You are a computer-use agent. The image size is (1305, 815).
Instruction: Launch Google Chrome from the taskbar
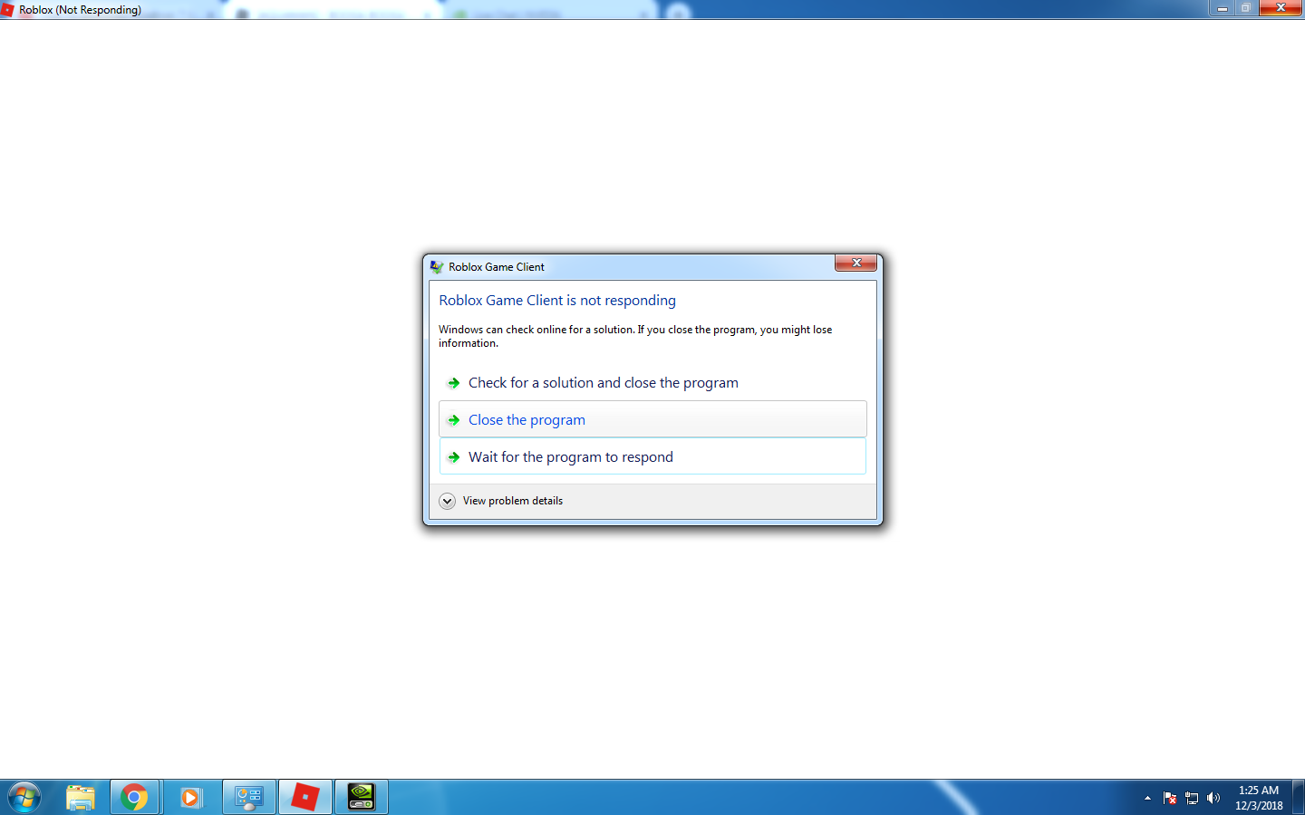pos(134,797)
